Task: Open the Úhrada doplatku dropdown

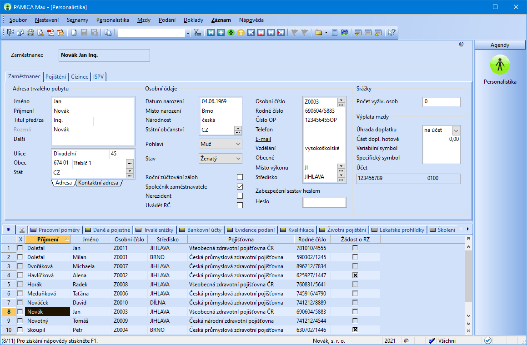Action: [456, 130]
